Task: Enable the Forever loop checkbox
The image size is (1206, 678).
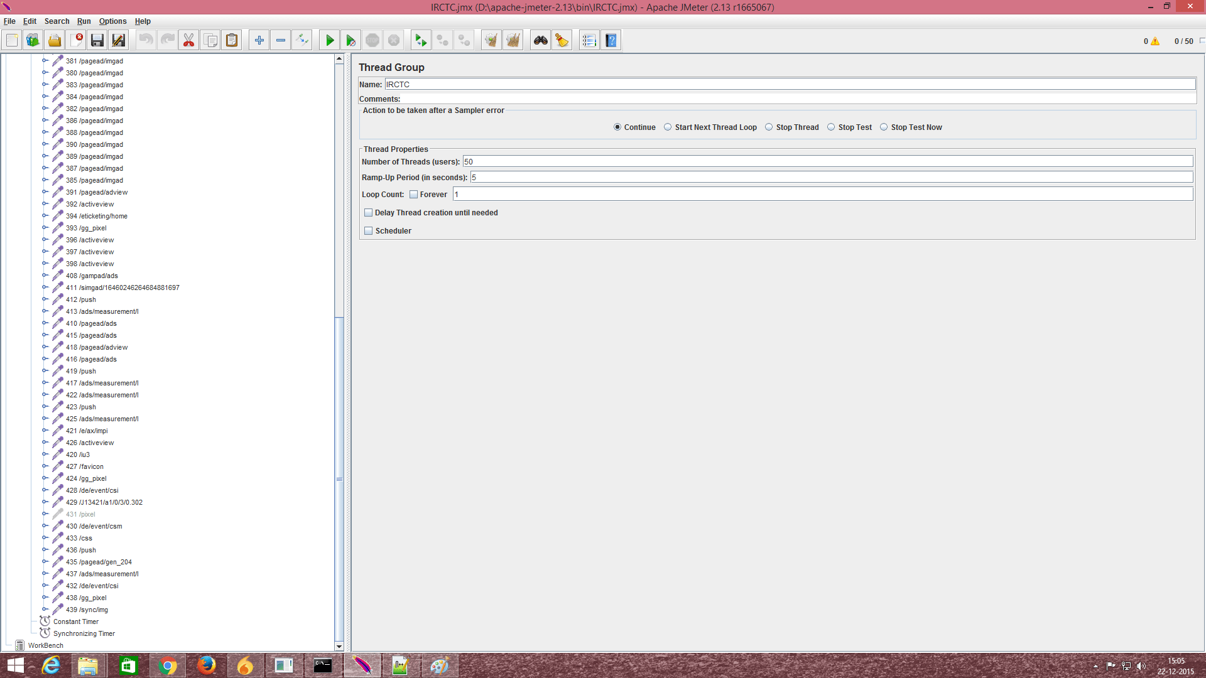Action: coord(414,195)
